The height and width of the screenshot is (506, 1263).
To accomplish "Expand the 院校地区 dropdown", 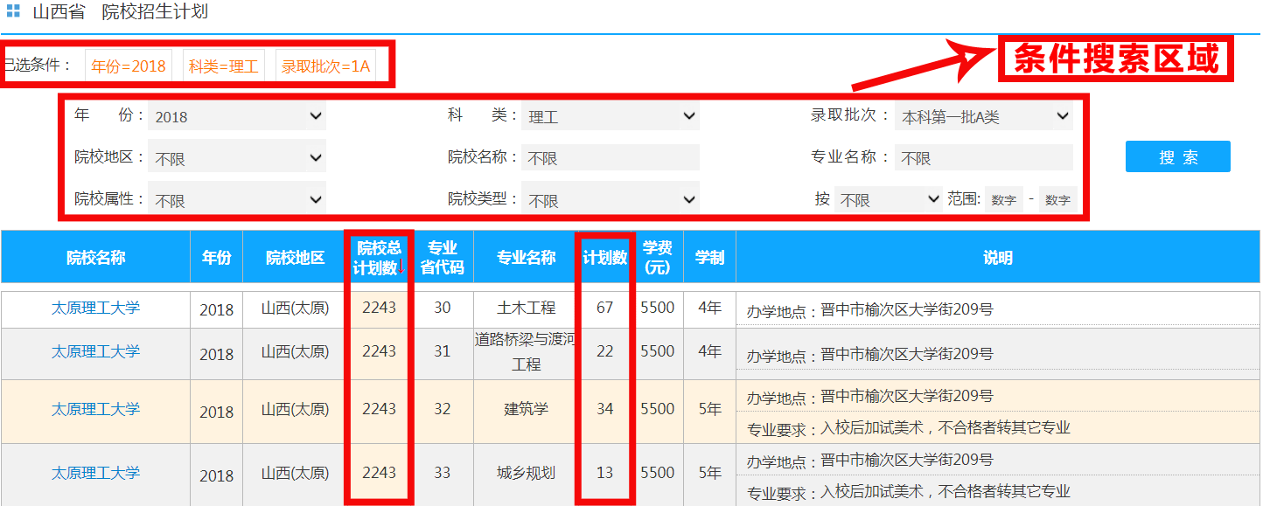I will (x=236, y=158).
